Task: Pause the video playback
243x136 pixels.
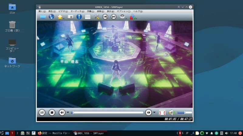Action: coord(42,112)
